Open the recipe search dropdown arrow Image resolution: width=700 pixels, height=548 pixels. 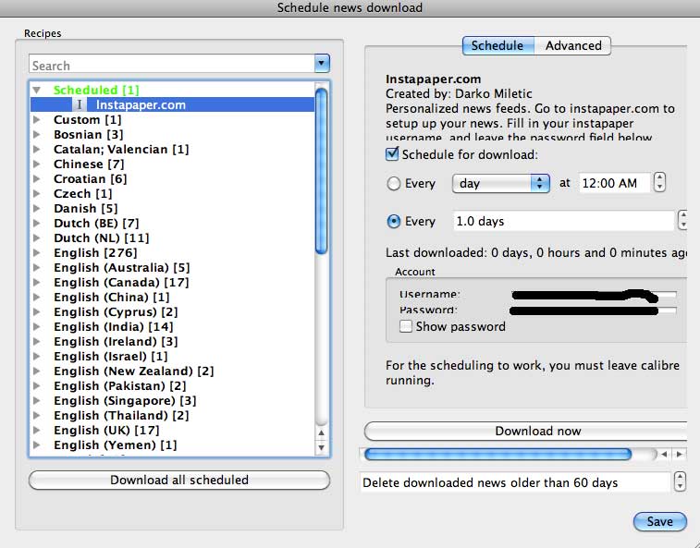(322, 64)
